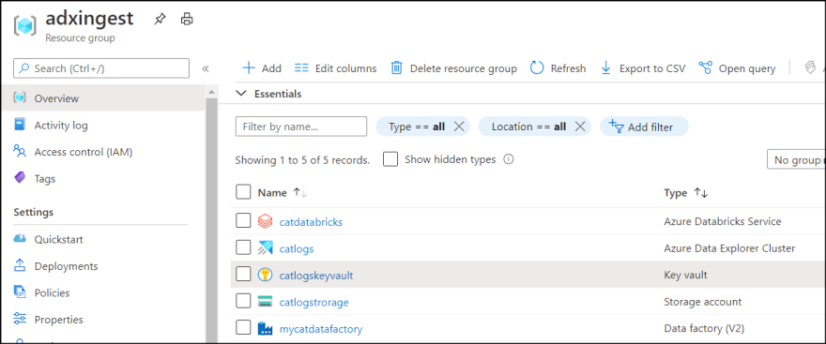Click Delete resource group trash icon
The width and height of the screenshot is (826, 344).
[397, 68]
